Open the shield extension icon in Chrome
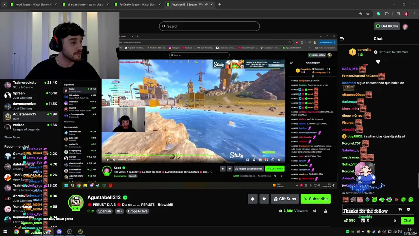This screenshot has width=419, height=236. point(379,14)
